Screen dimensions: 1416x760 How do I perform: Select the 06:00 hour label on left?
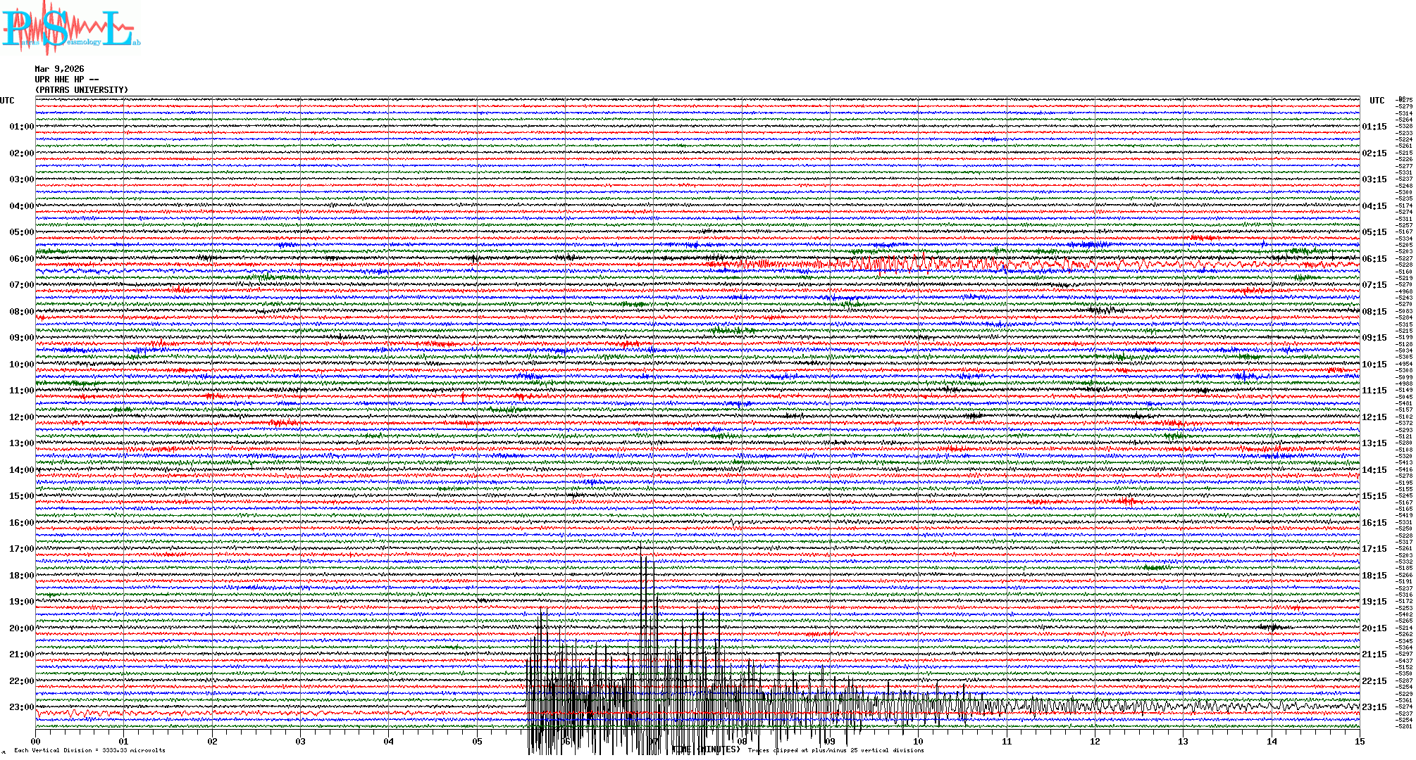pos(21,259)
